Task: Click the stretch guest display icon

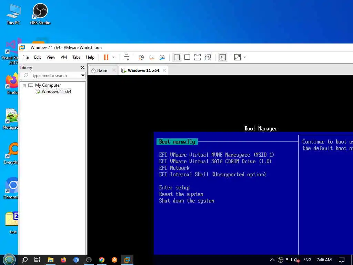Action: [x=238, y=57]
